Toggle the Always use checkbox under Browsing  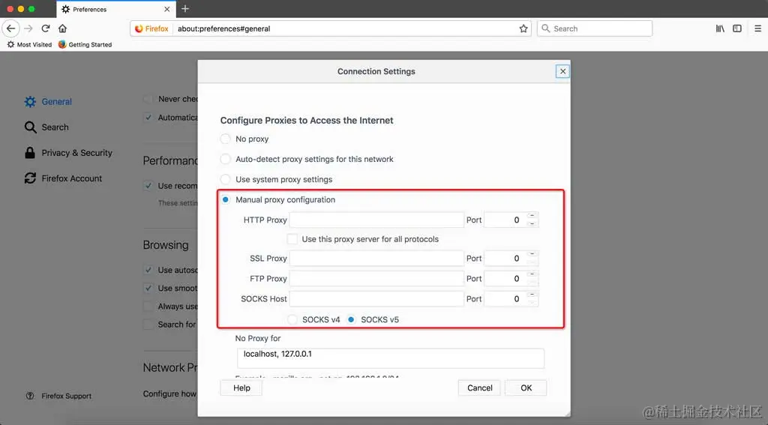(x=148, y=307)
